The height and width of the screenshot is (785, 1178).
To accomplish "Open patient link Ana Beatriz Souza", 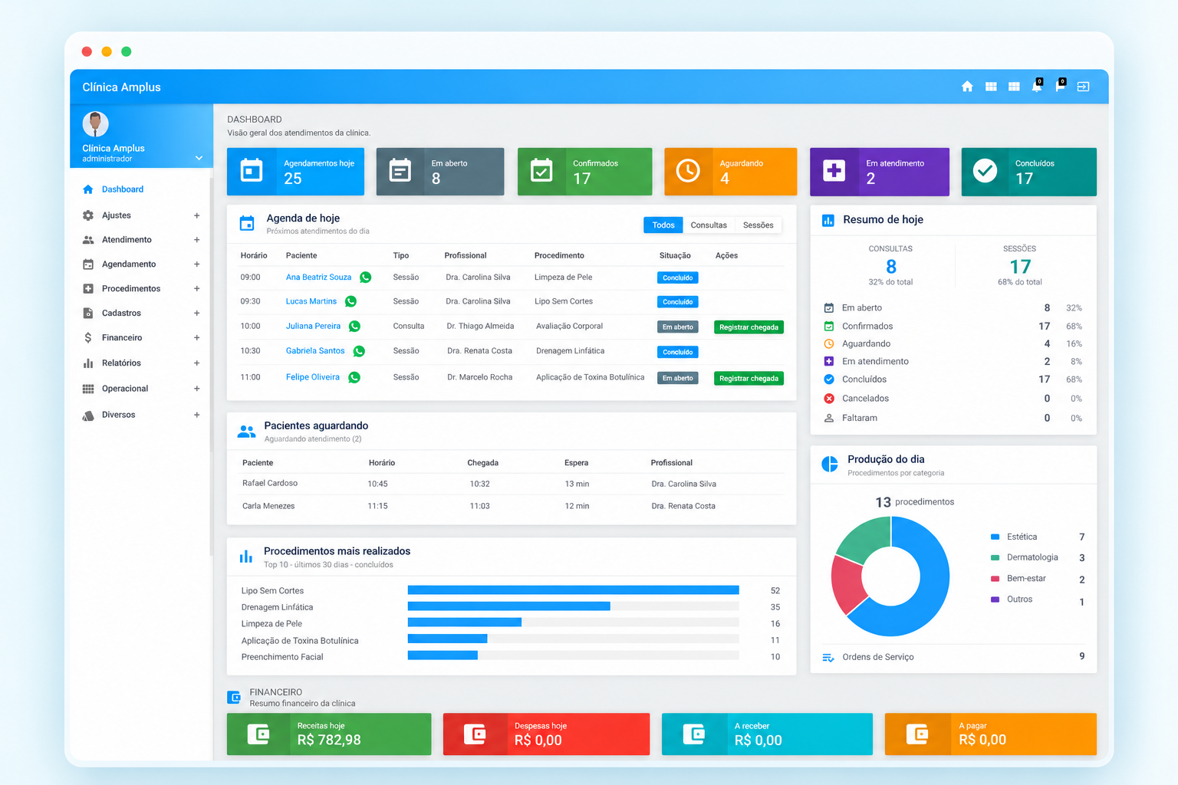I will pos(318,278).
